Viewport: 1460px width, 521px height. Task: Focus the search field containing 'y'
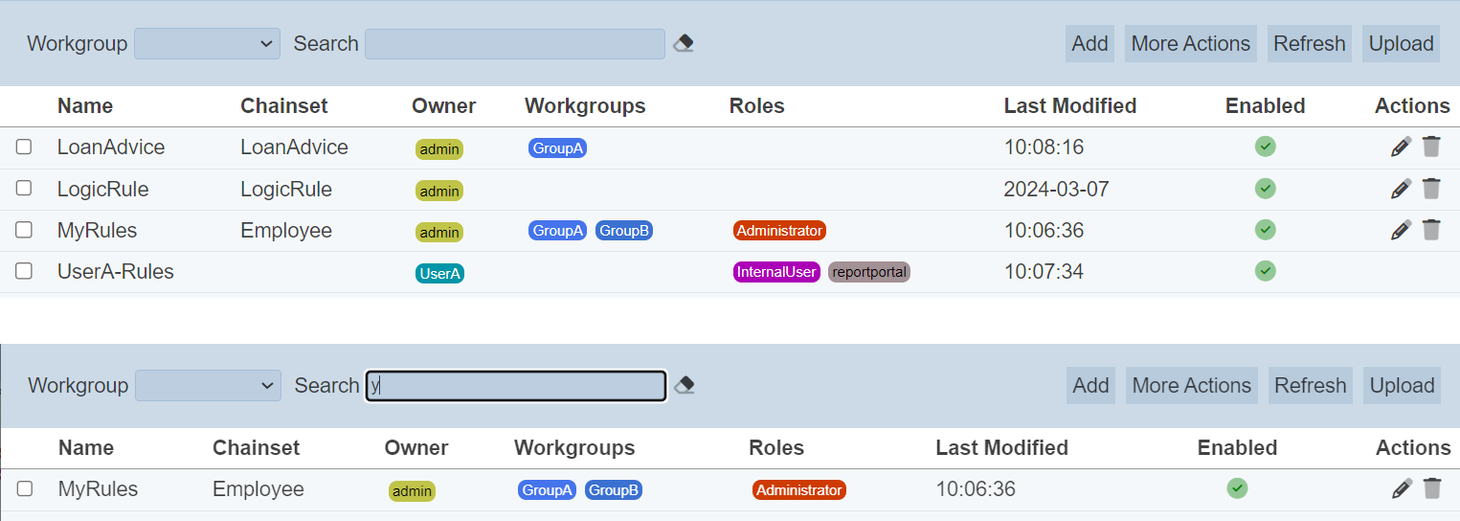click(x=516, y=385)
